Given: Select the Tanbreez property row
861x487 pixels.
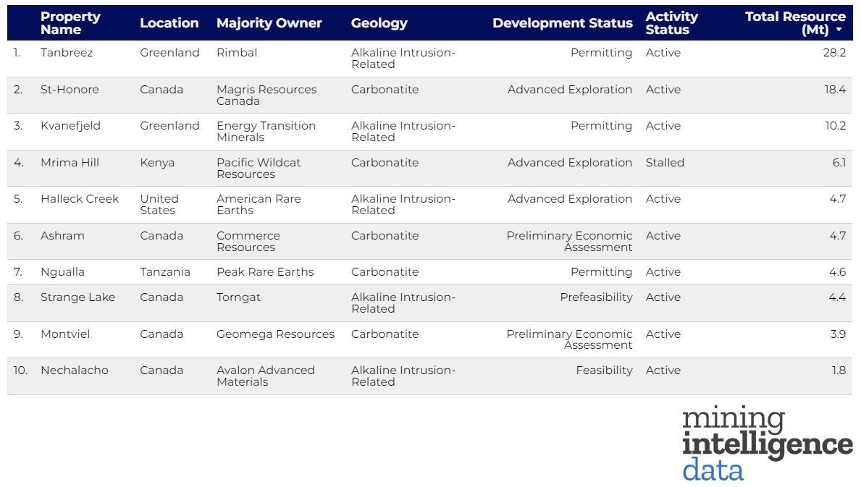Looking at the screenshot, I should click(x=67, y=53).
